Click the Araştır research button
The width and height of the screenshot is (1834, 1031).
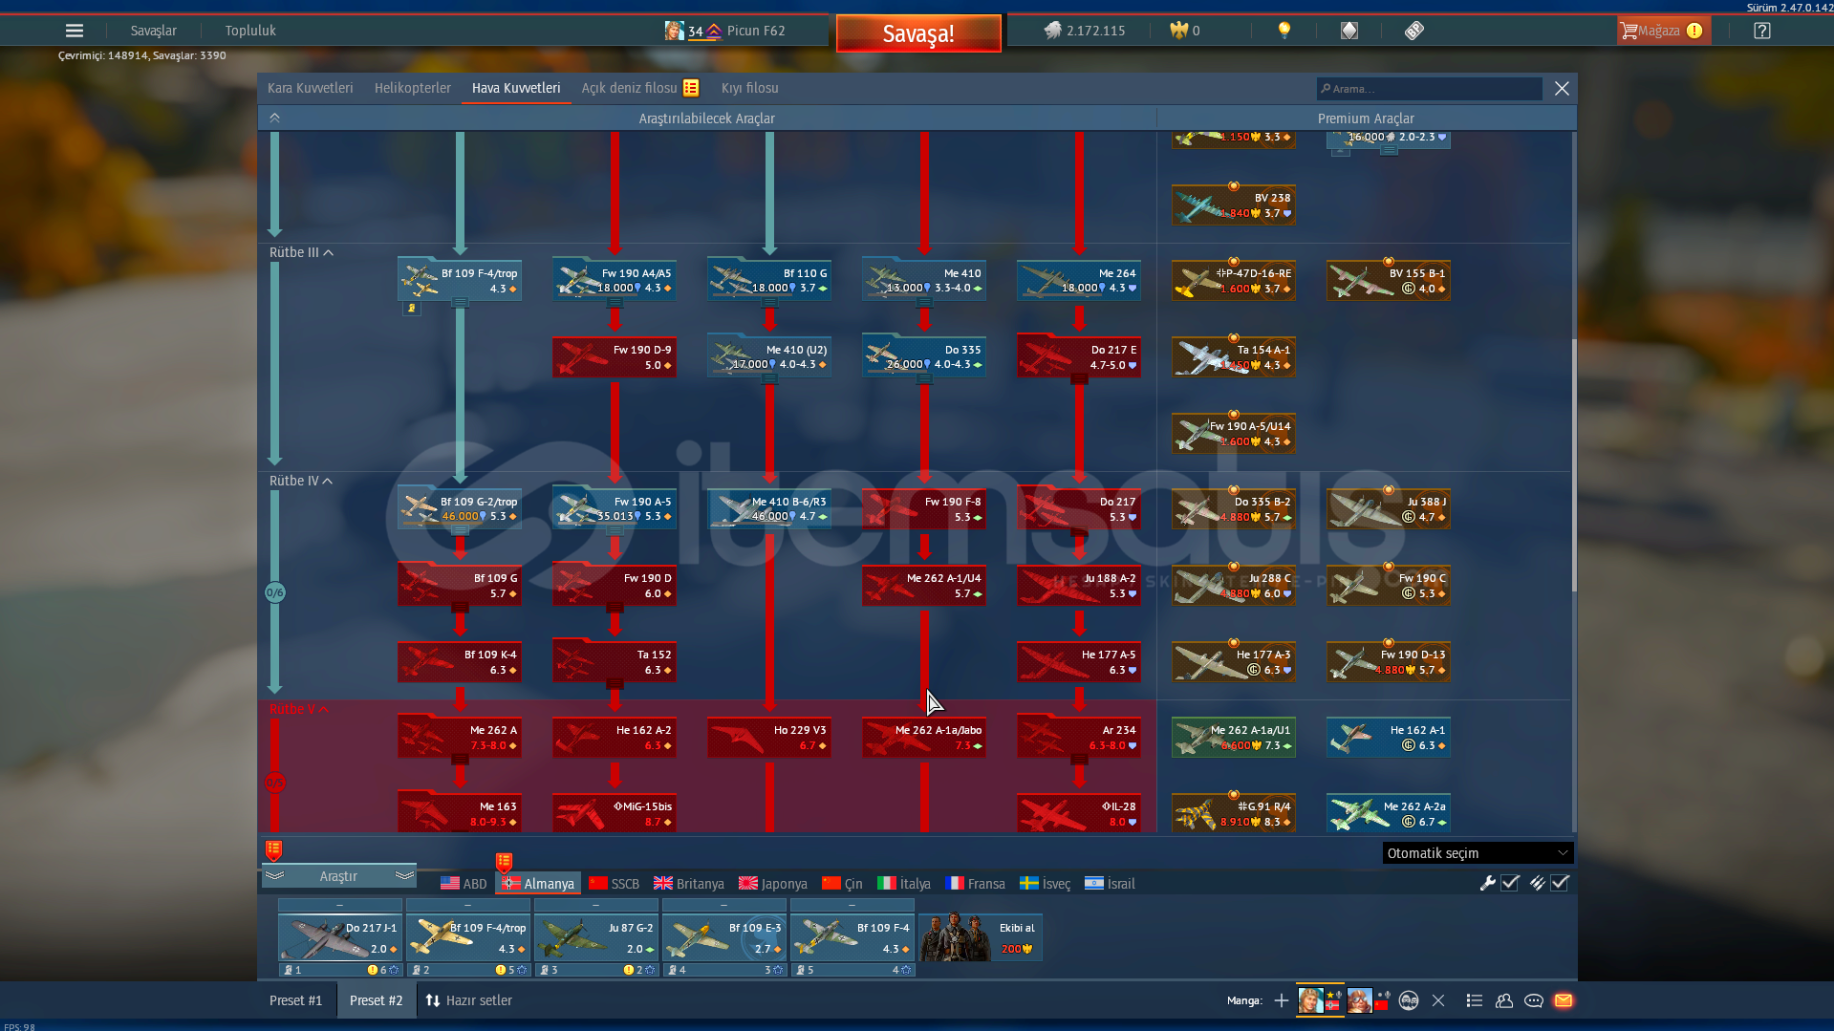pyautogui.click(x=338, y=876)
